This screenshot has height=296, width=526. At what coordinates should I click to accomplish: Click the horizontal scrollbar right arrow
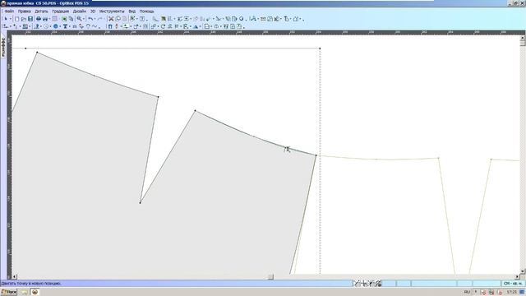pyautogui.click(x=517, y=277)
